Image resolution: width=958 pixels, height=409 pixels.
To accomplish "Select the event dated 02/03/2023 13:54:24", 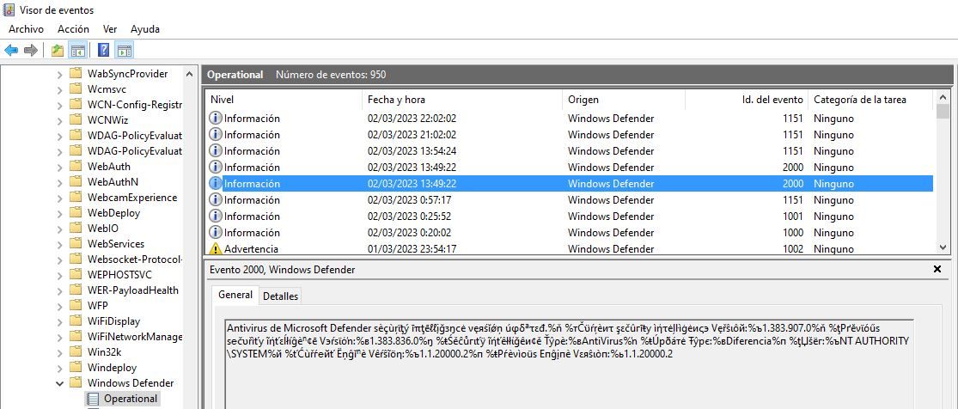I will click(570, 151).
